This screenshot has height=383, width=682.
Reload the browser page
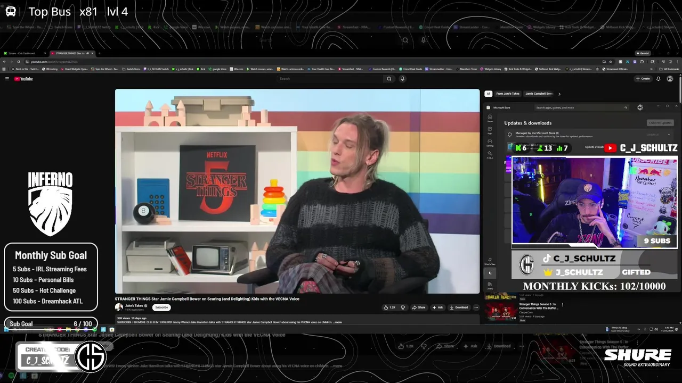click(x=19, y=62)
